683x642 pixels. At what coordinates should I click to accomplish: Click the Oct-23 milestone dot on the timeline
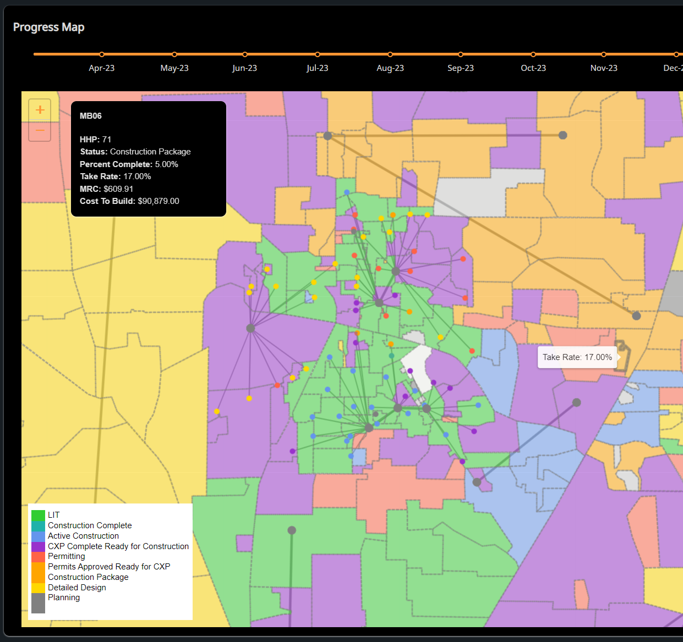533,54
